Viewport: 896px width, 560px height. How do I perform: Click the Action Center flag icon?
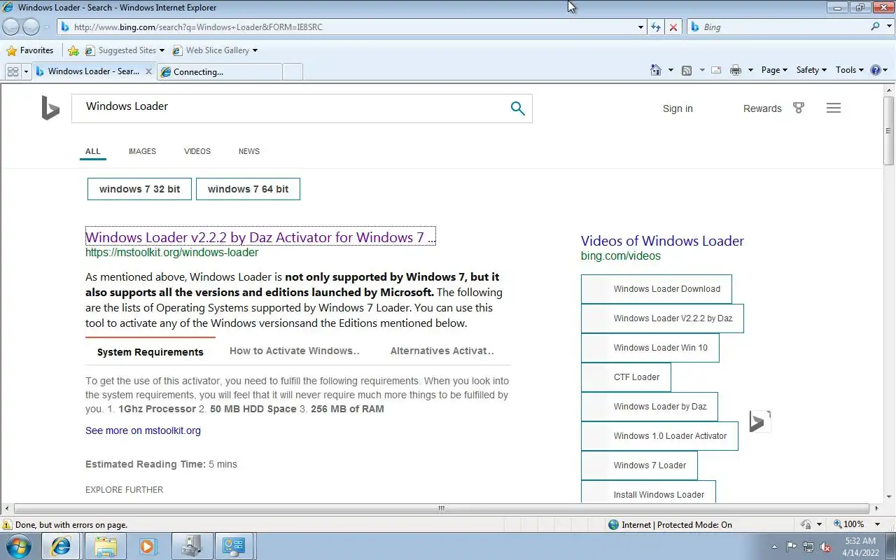[x=792, y=547]
